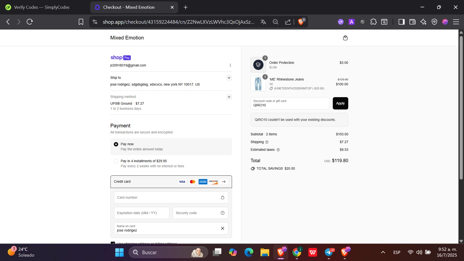
Task: Open Brave Shields lion icon
Action: click(301, 22)
